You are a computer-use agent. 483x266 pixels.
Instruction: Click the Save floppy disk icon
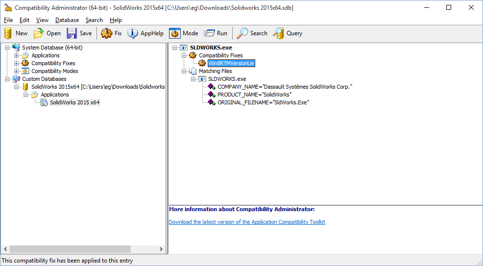coord(72,33)
